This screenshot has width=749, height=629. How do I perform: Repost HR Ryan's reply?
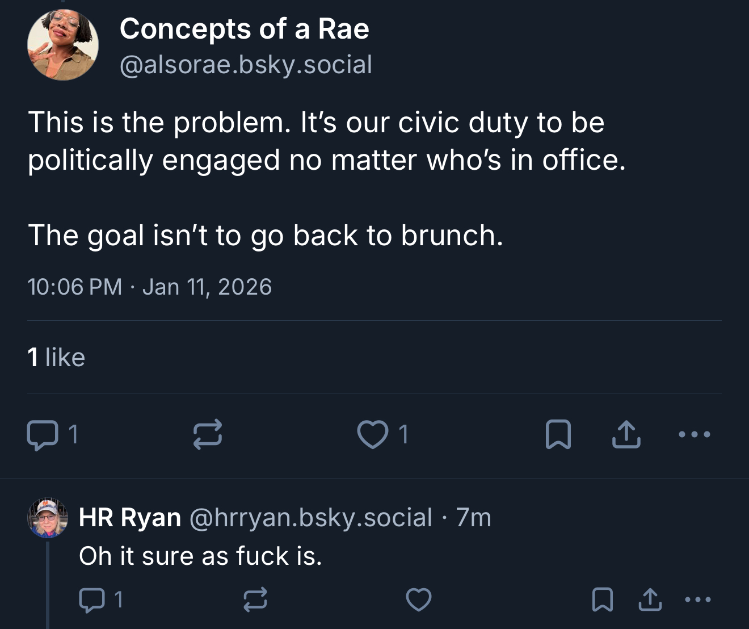(x=255, y=600)
